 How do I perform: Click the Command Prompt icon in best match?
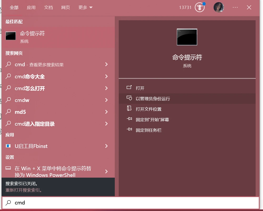[11, 36]
